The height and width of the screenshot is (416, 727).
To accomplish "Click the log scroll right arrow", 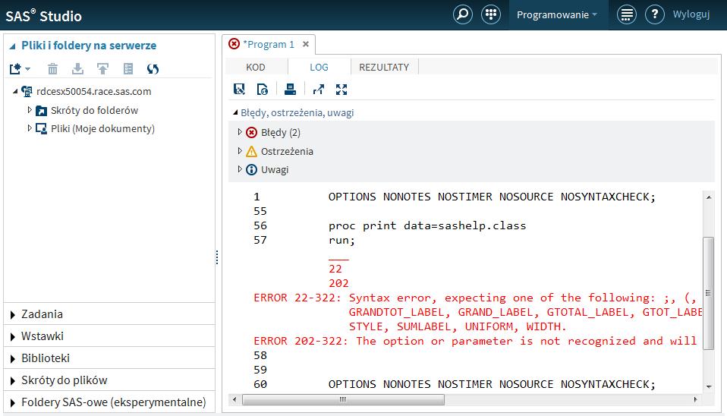I will (x=695, y=399).
